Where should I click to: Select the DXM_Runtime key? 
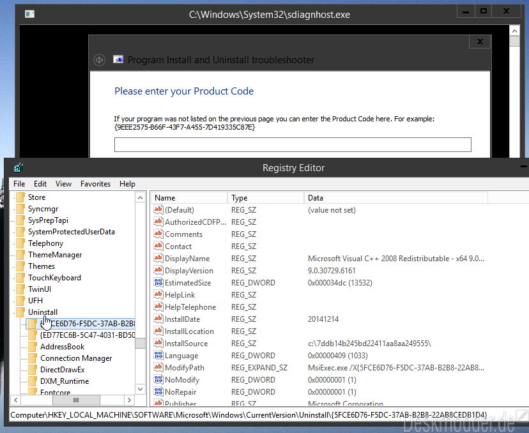[x=65, y=381]
